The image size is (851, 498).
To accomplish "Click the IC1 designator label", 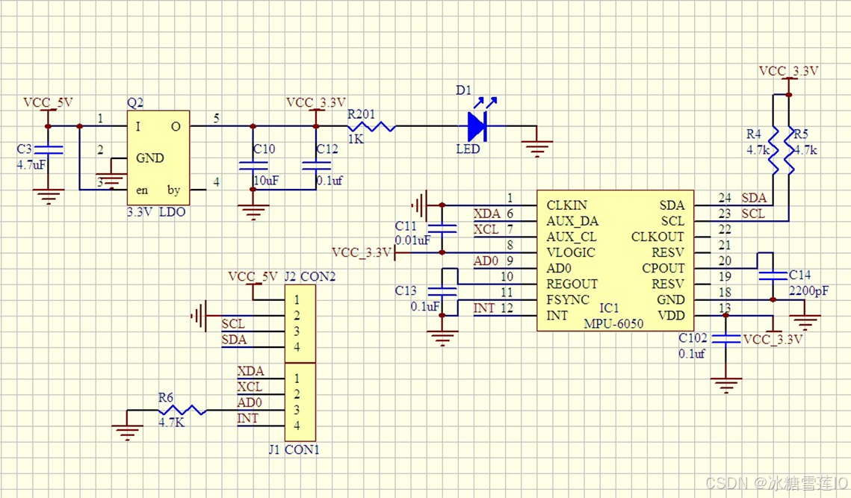I will [x=609, y=308].
